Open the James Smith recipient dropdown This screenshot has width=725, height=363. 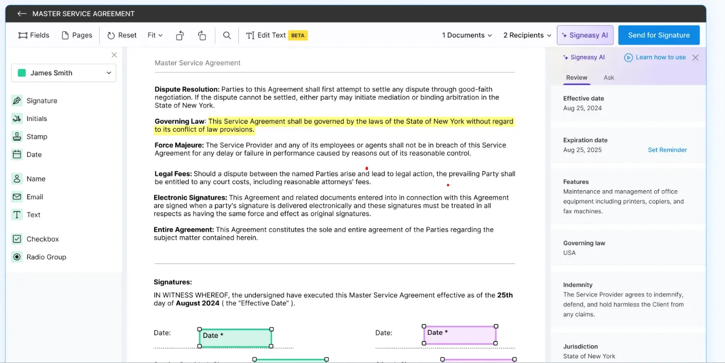(64, 73)
